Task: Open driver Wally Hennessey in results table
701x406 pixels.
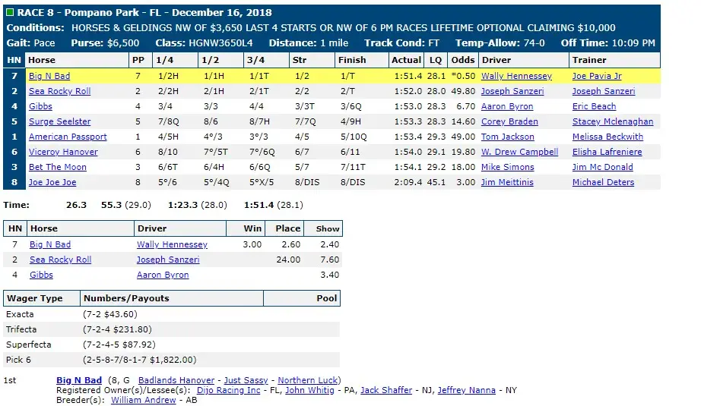Action: tap(516, 76)
